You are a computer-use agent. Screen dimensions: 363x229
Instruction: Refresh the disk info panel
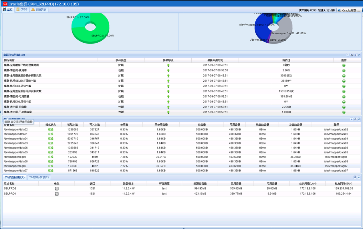[359, 119]
